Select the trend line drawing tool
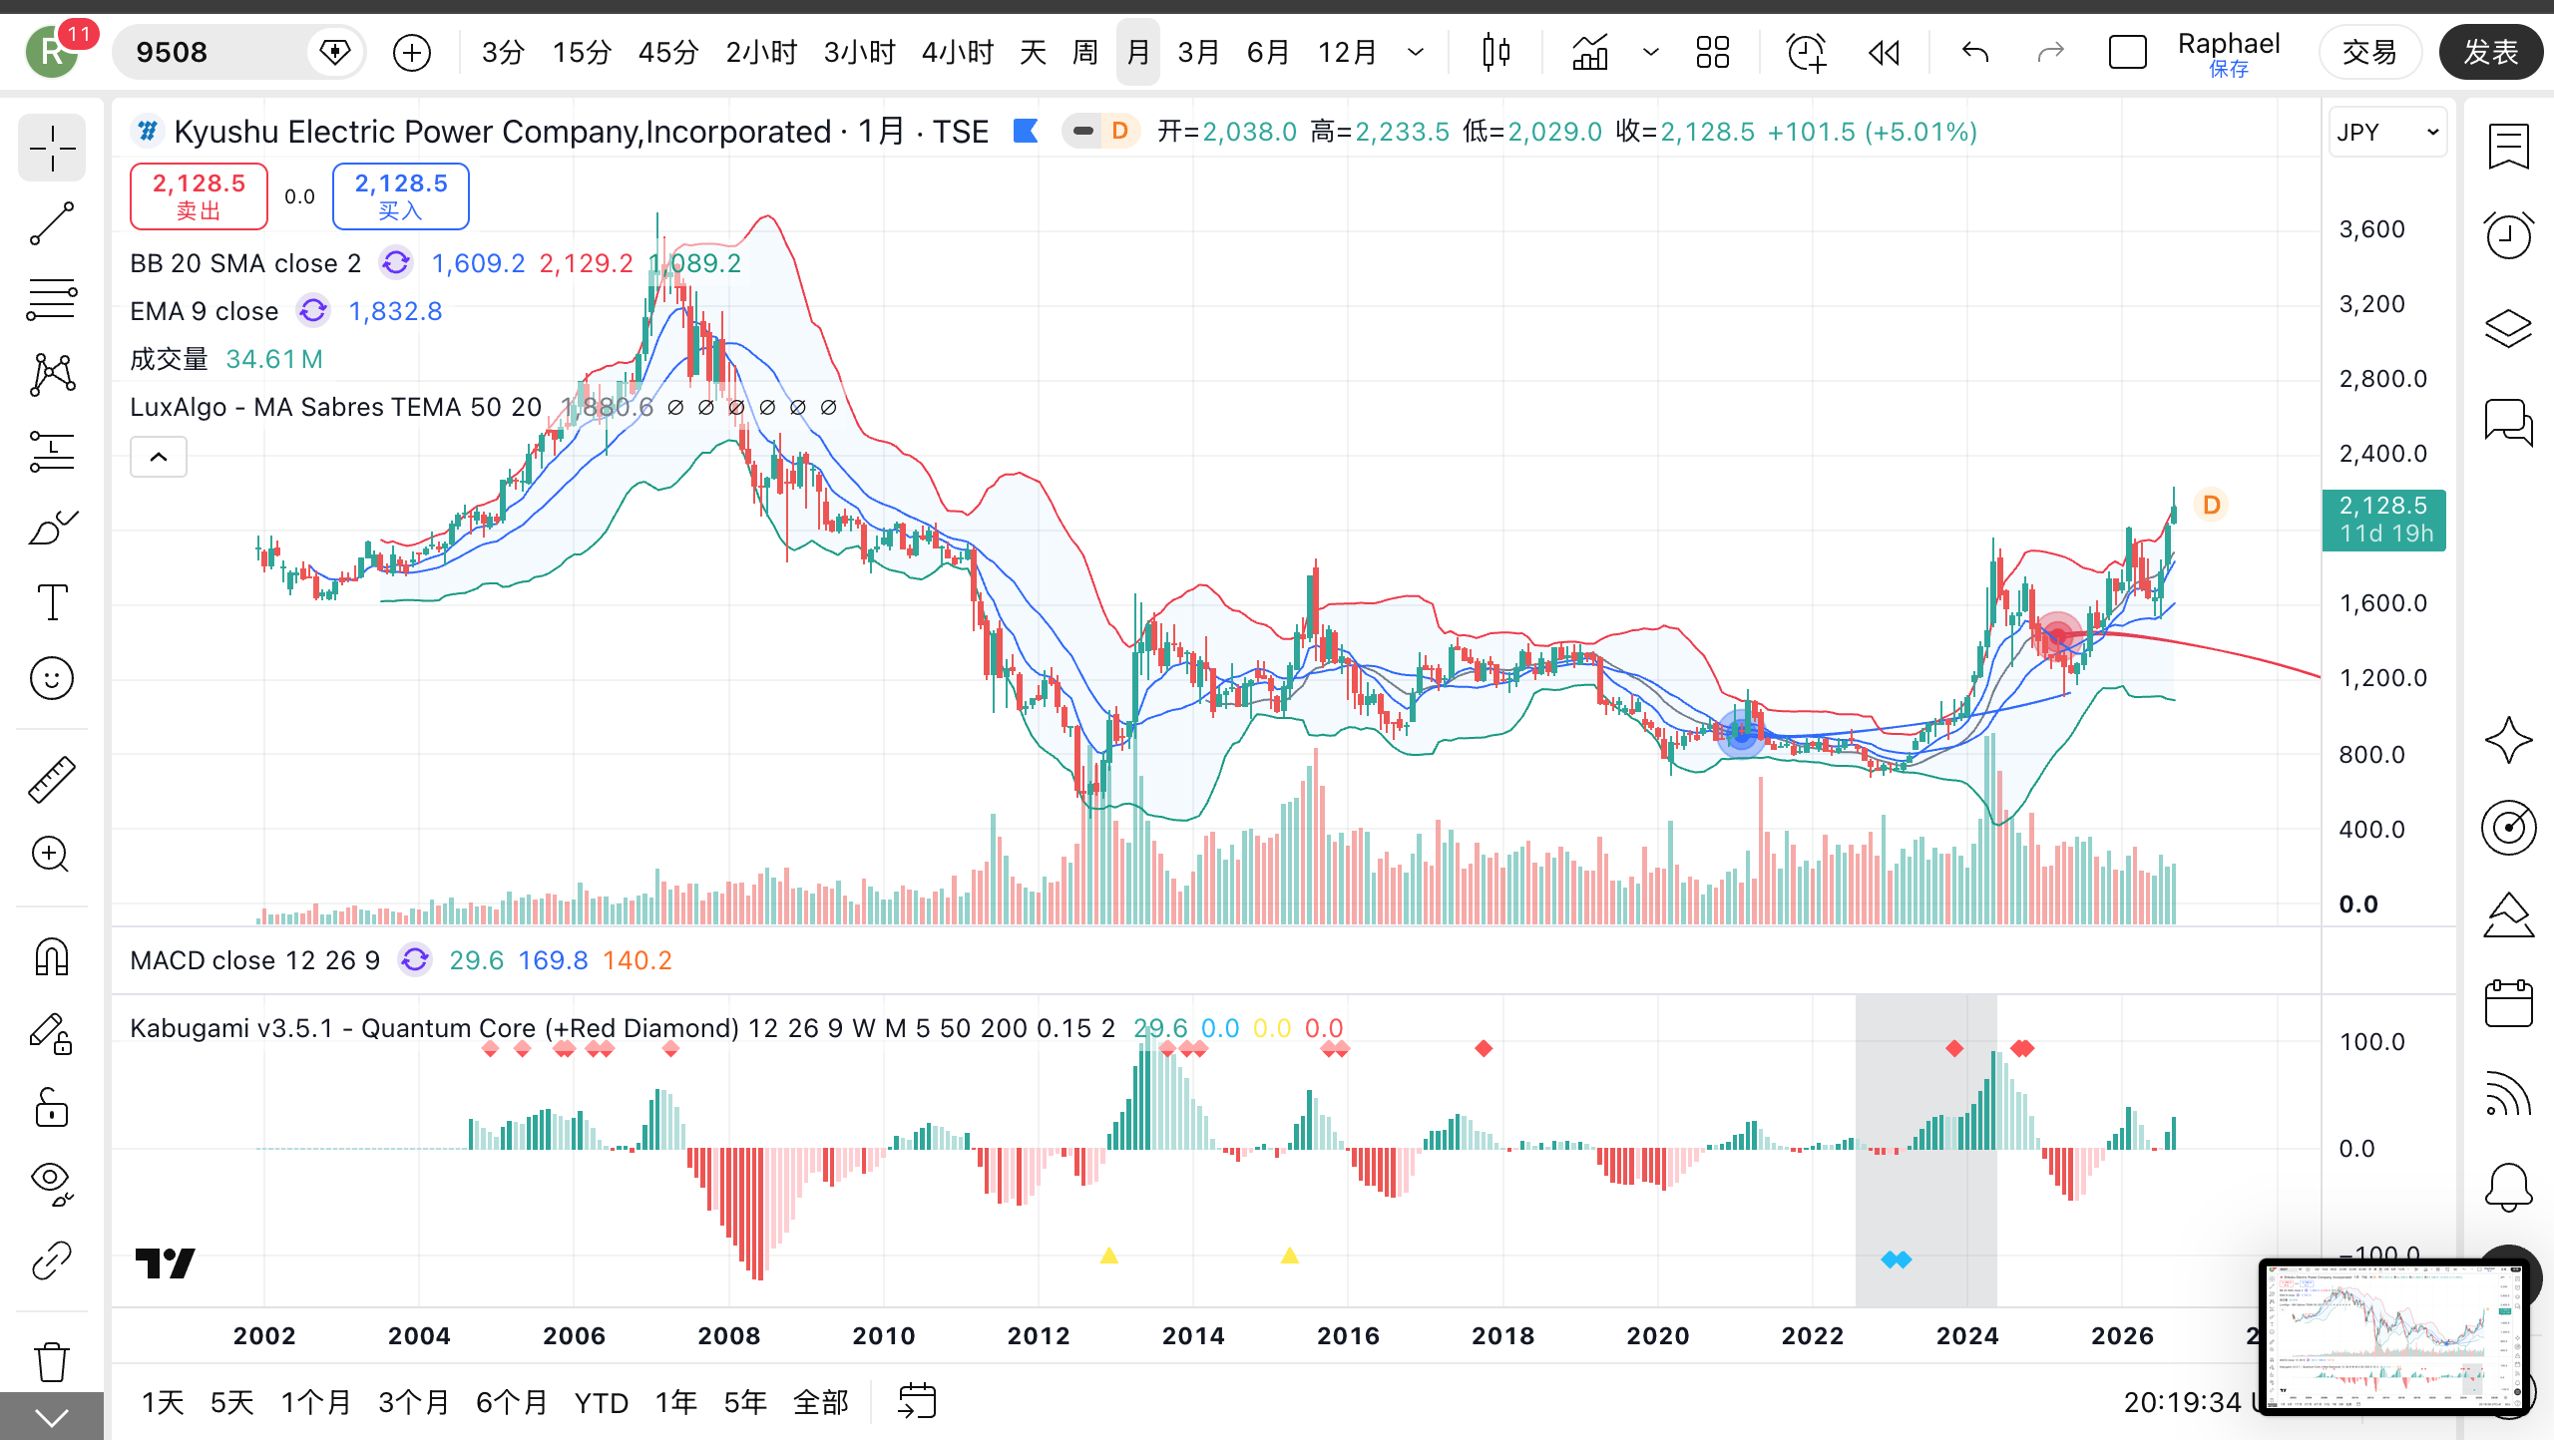The image size is (2554, 1440). 52,223
